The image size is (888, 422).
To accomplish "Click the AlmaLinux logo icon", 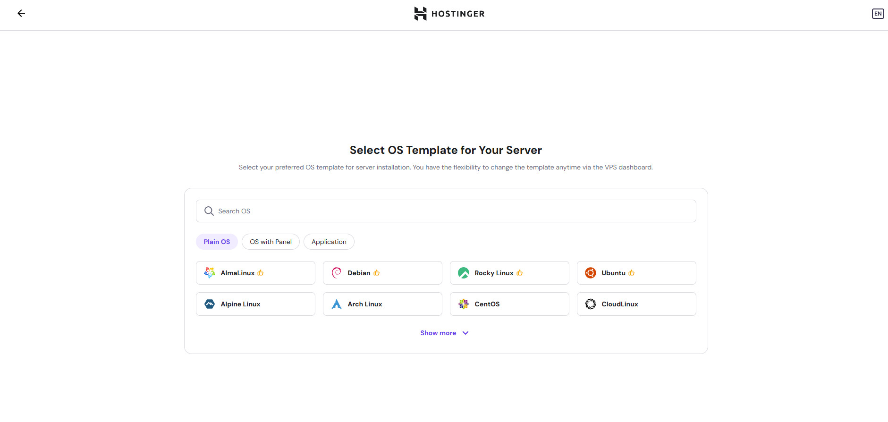I will 210,273.
